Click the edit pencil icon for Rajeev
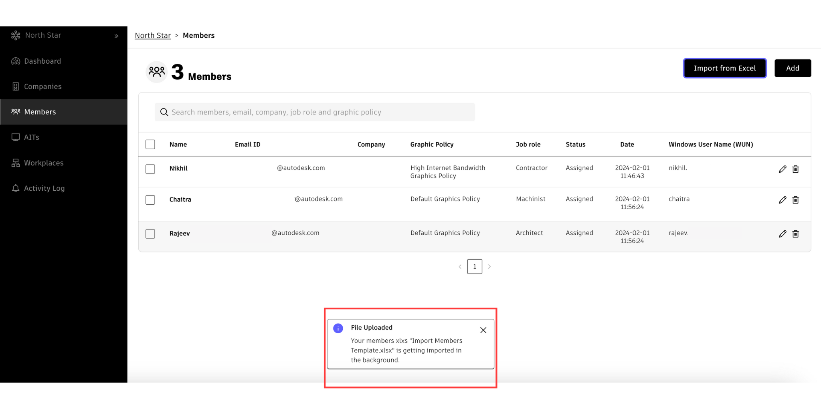Screen dimensions: 821x409 coord(783,234)
